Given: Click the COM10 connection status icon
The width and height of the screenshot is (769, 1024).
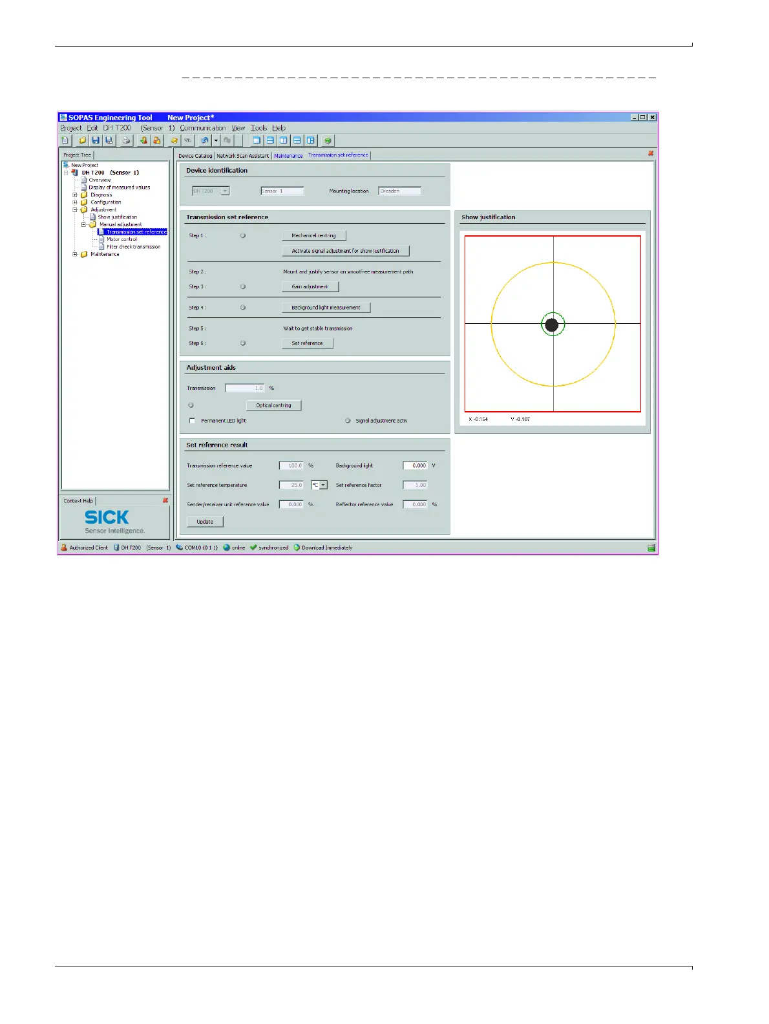Looking at the screenshot, I should (x=179, y=548).
